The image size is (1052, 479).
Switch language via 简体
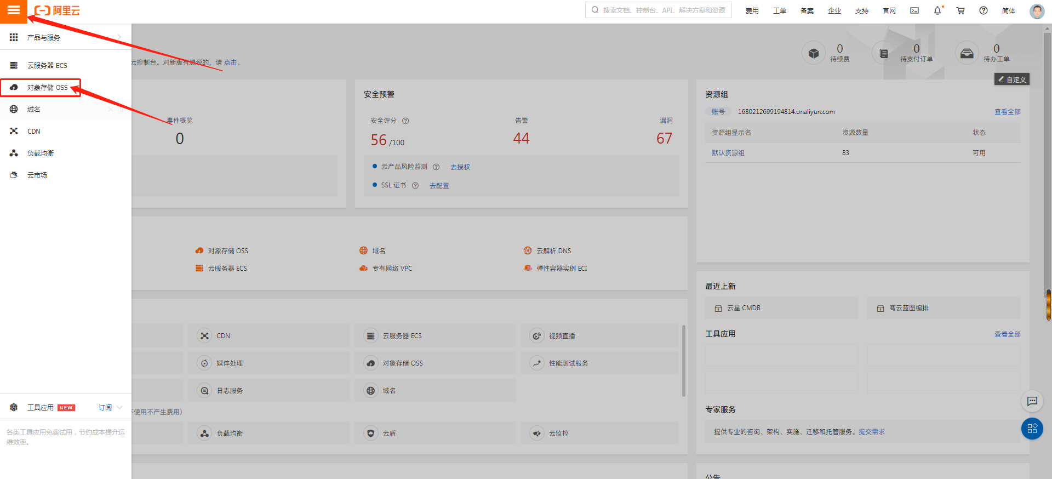[x=1009, y=11]
